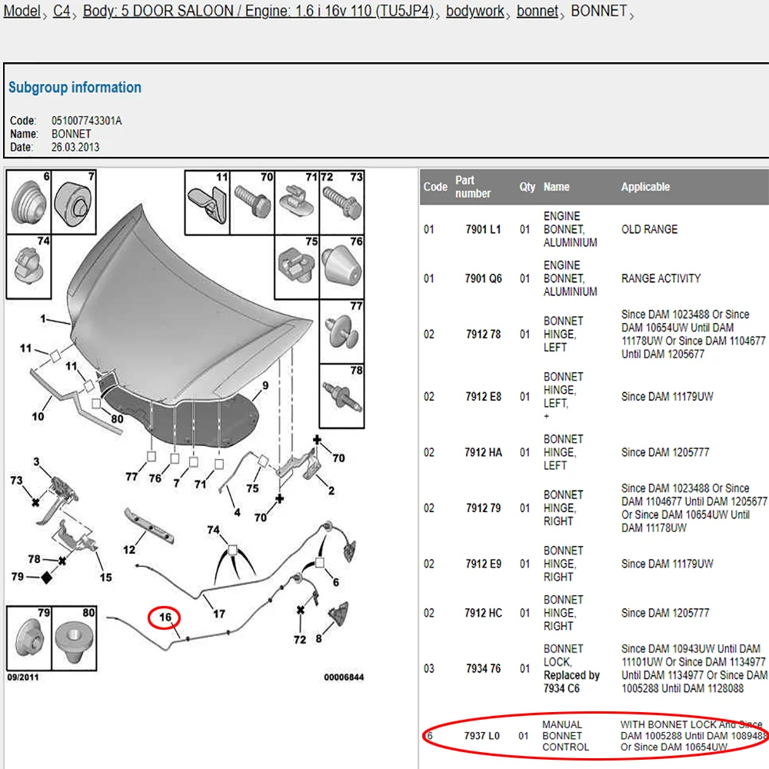Screen dimensions: 769x769
Task: Click diagram reference number 00006844
Action: (x=344, y=677)
